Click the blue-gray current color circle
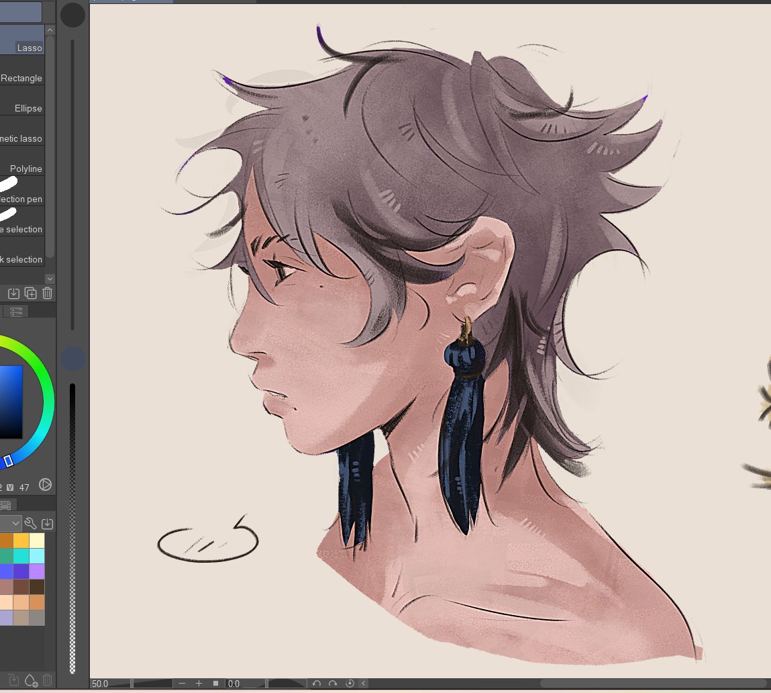This screenshot has height=693, width=771. tap(72, 359)
